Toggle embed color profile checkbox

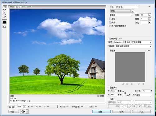coord(110,26)
